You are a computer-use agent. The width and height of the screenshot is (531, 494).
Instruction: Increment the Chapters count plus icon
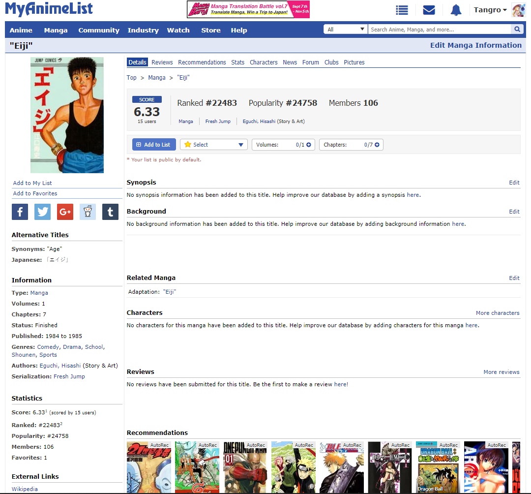(x=377, y=145)
